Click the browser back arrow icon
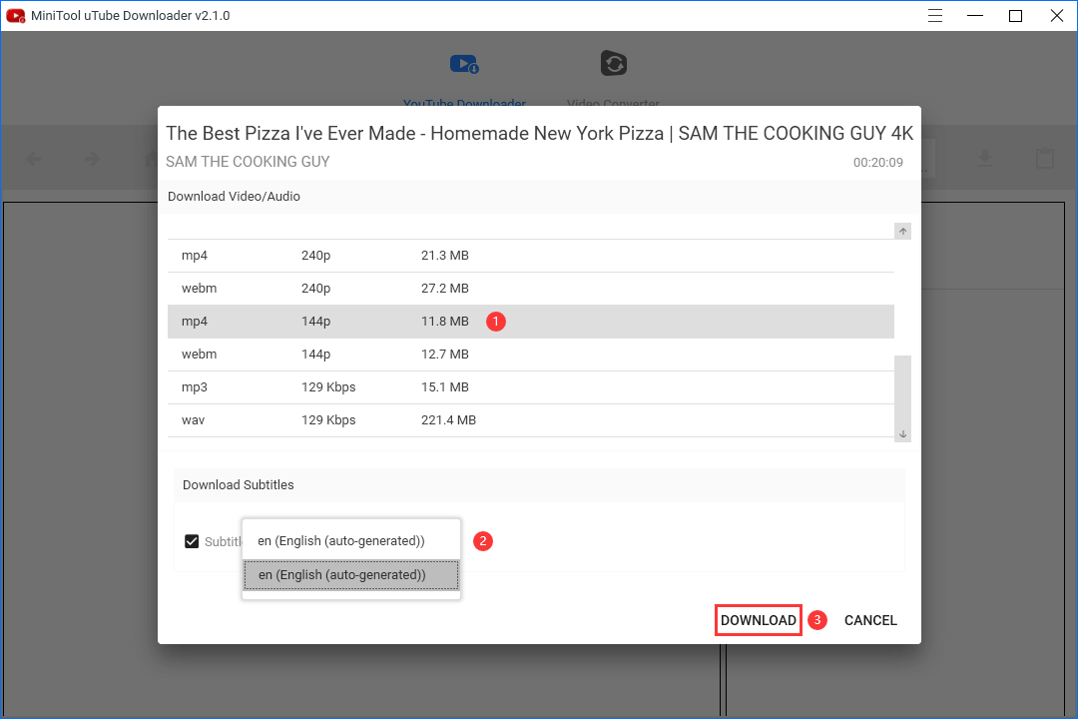Image resolution: width=1078 pixels, height=719 pixels. [33, 159]
